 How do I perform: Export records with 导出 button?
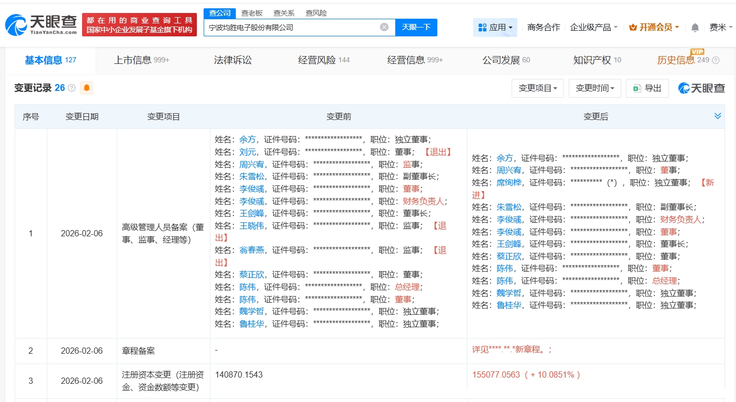647,88
